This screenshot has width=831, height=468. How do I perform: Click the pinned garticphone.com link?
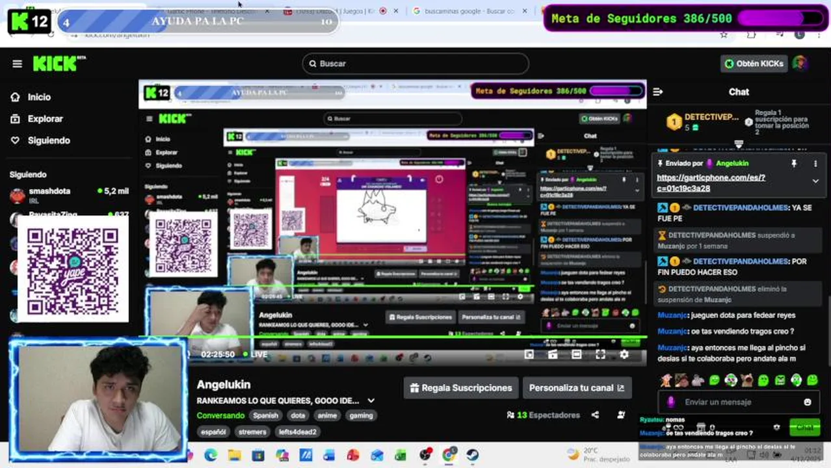711,183
